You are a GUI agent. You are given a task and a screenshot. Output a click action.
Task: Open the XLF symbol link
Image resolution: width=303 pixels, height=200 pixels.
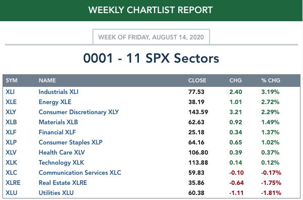point(11,132)
